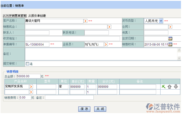Move product row up with up arrow
183x116 pixels.
(170, 86)
